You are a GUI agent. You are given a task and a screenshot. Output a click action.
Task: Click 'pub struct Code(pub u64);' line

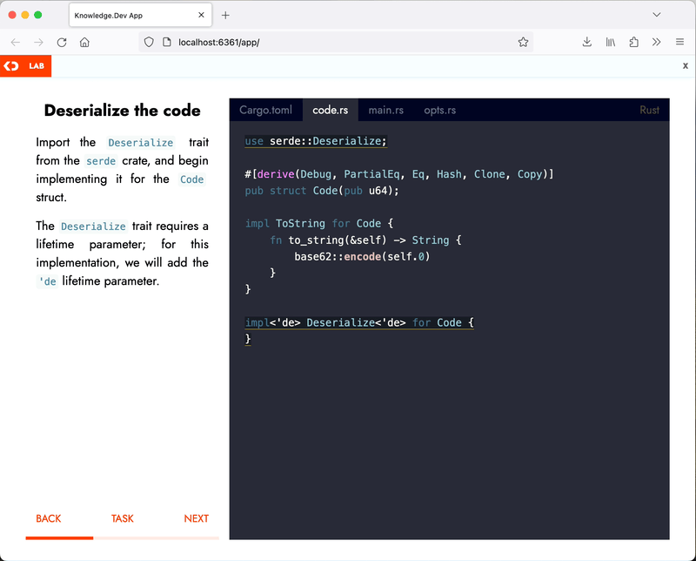pyautogui.click(x=322, y=190)
